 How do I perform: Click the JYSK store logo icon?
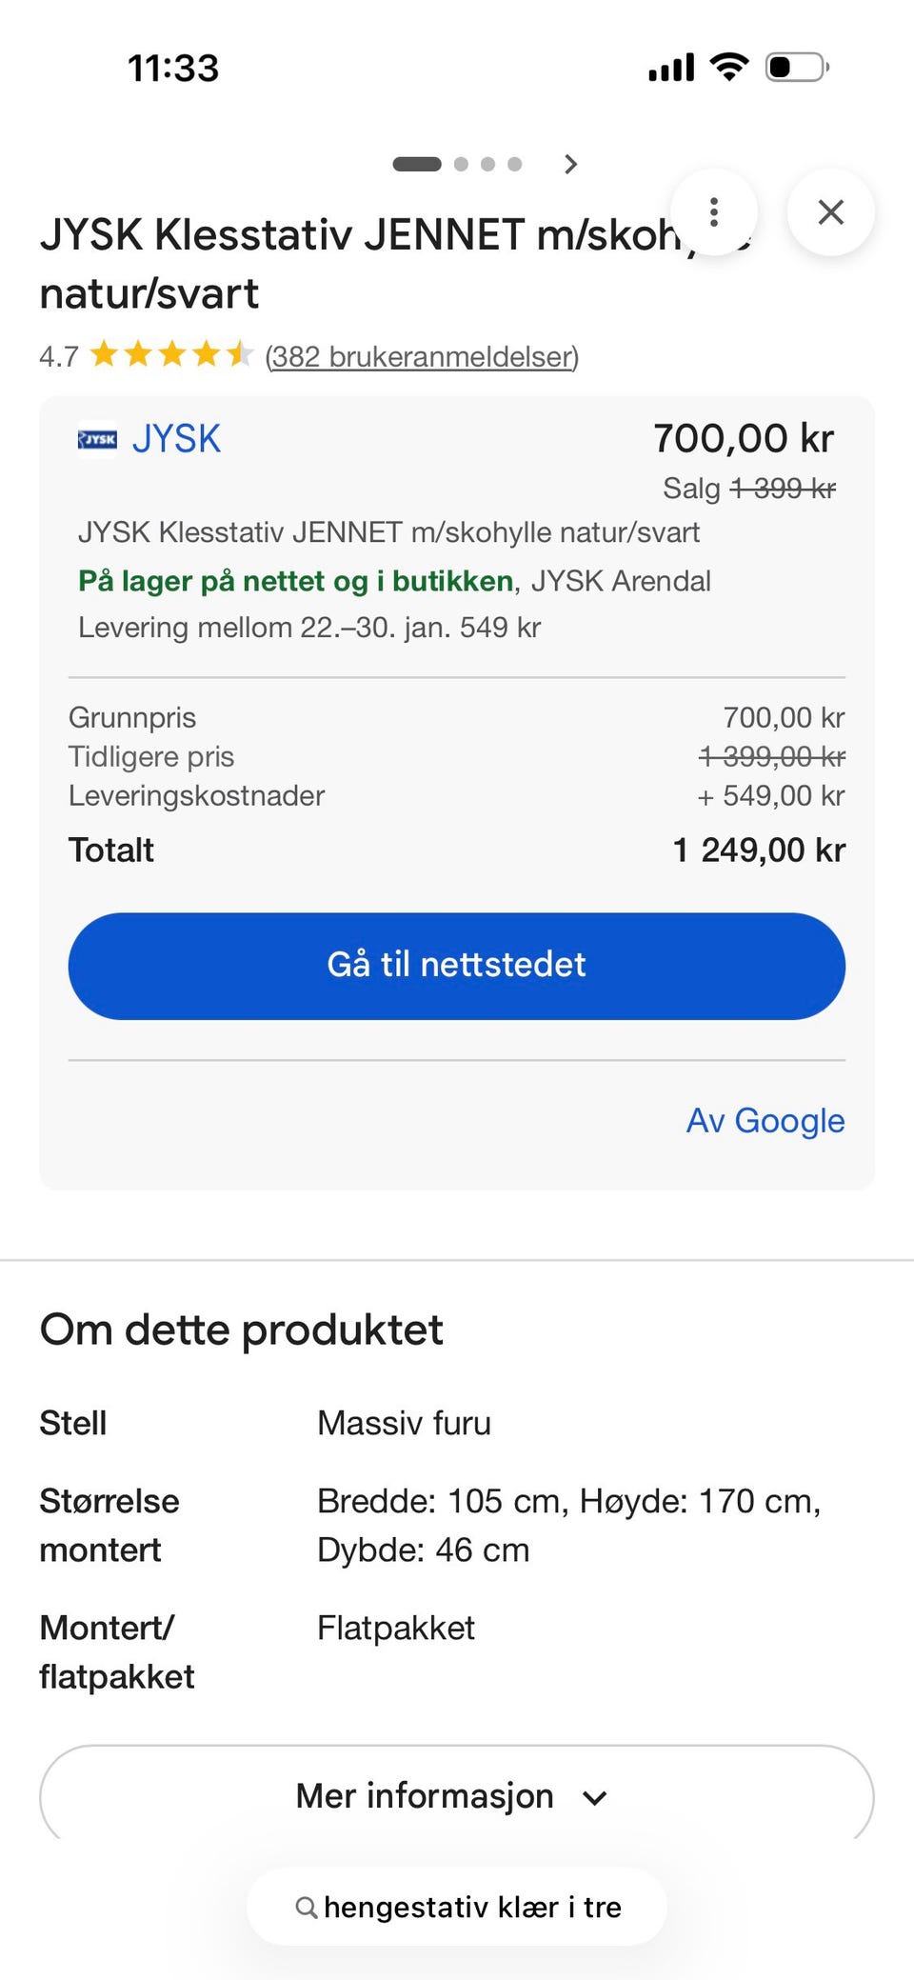97,439
